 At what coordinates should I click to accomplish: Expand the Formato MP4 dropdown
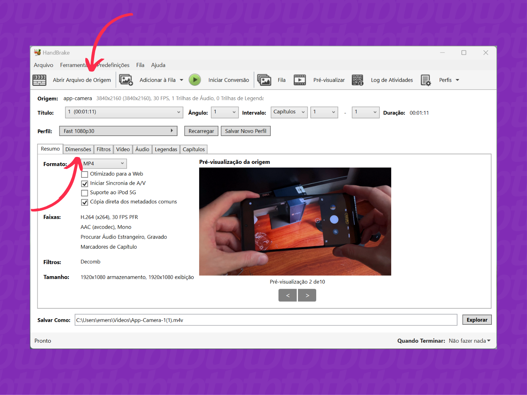pyautogui.click(x=104, y=163)
